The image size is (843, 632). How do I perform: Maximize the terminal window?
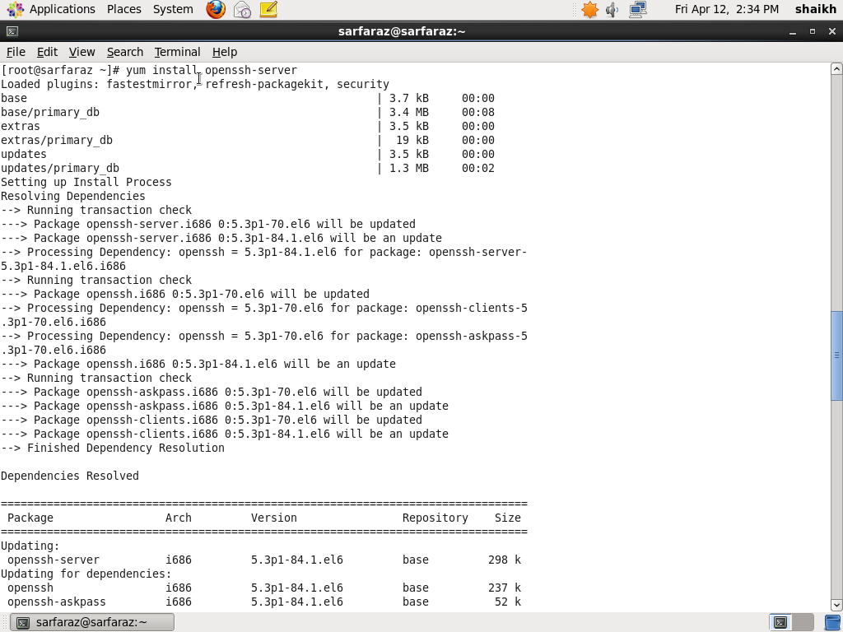click(x=813, y=32)
